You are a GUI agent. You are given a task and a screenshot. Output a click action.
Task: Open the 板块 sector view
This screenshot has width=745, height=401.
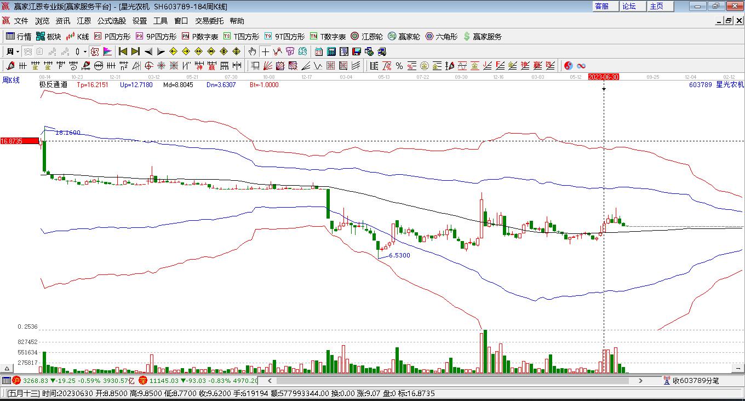48,37
